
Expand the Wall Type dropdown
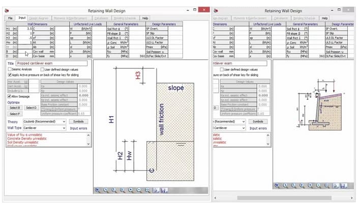[64, 128]
